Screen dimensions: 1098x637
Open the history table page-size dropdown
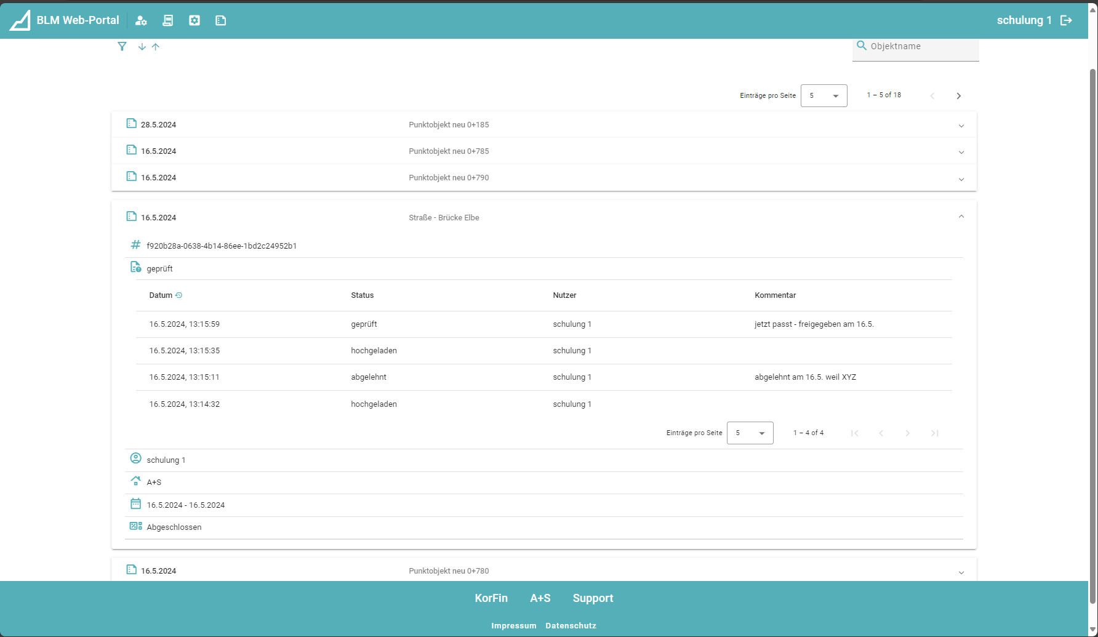point(750,433)
